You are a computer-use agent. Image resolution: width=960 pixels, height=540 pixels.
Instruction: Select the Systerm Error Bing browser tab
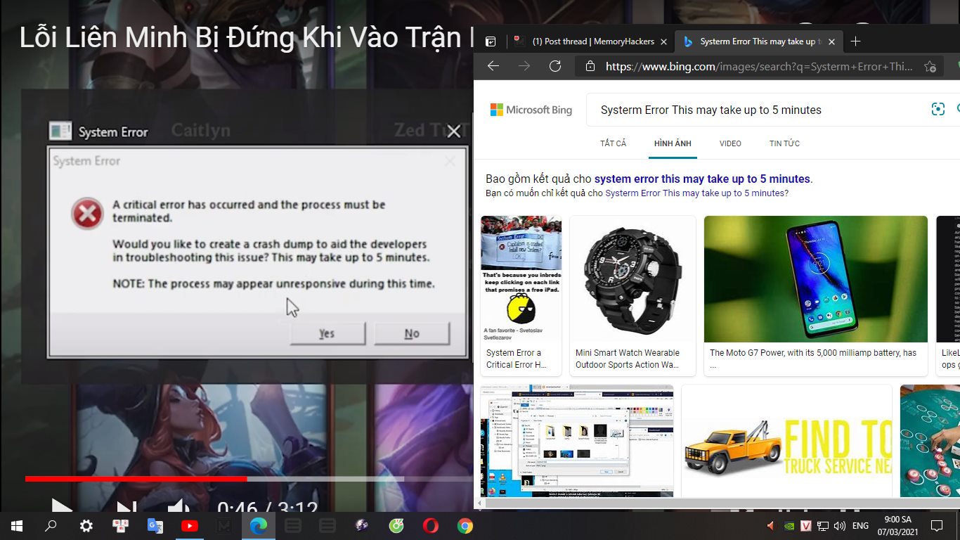758,41
